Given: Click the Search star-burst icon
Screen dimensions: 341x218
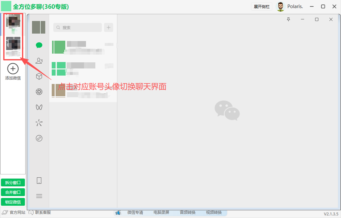Looking at the screenshot, I should coord(39,123).
